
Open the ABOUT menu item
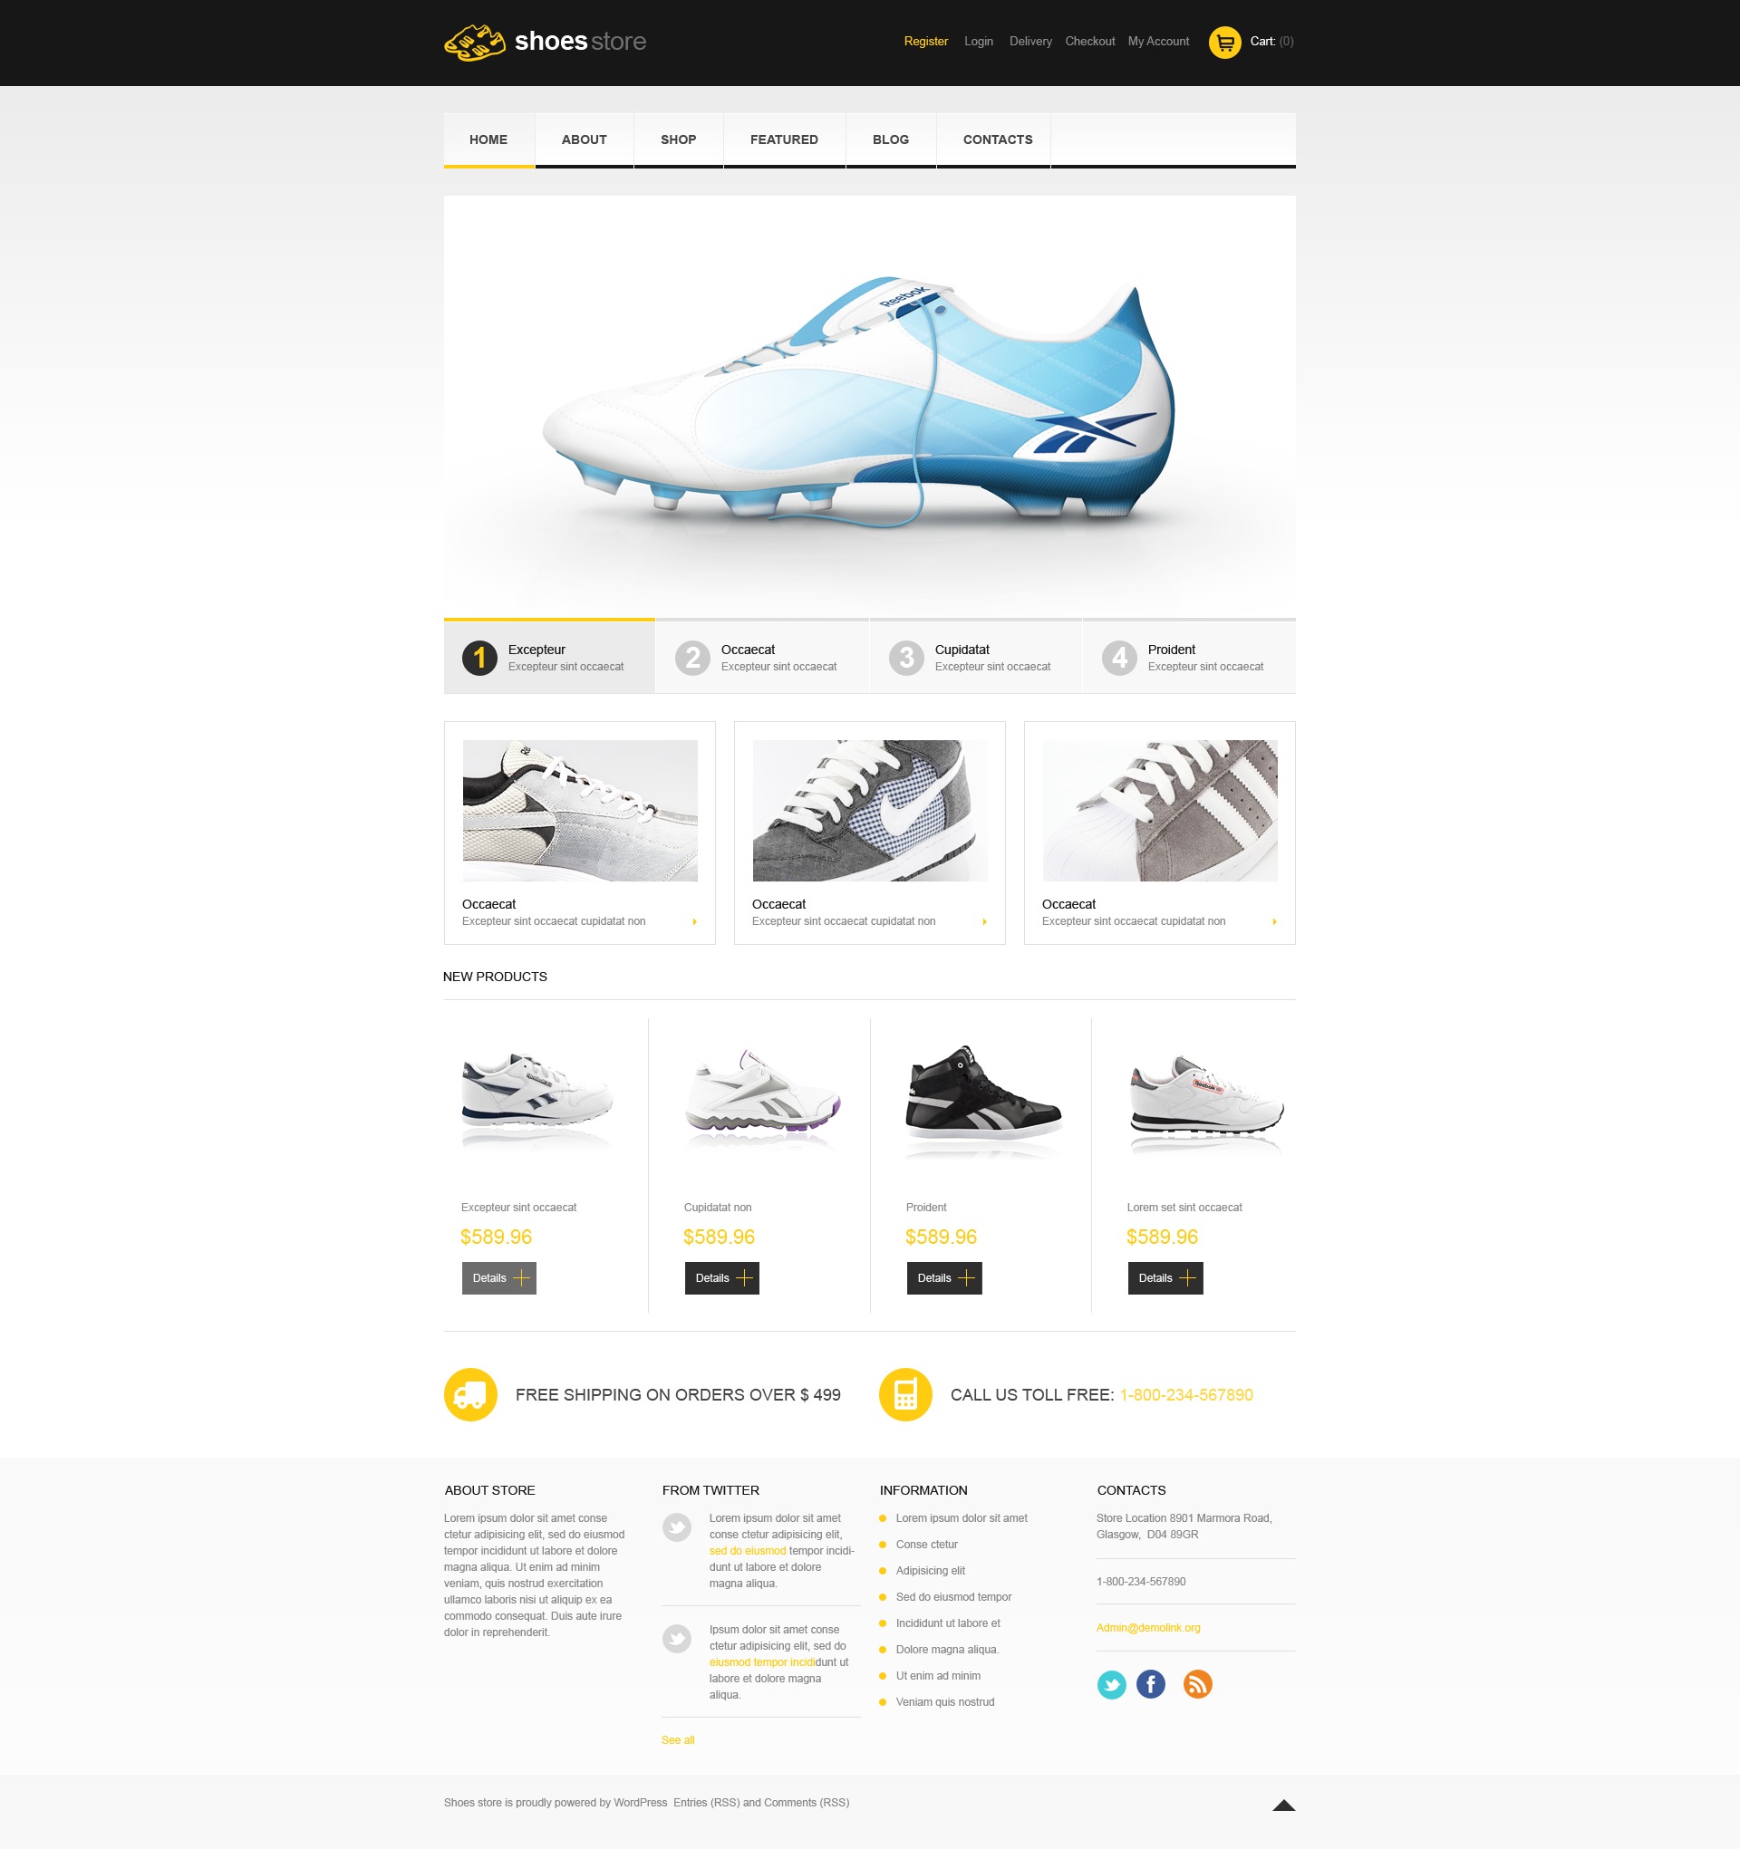click(585, 140)
